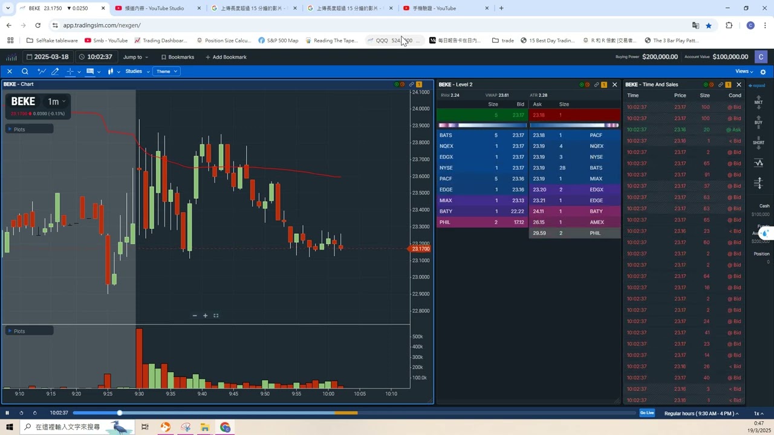Click Add Bookmark button
The width and height of the screenshot is (774, 435).
click(226, 57)
